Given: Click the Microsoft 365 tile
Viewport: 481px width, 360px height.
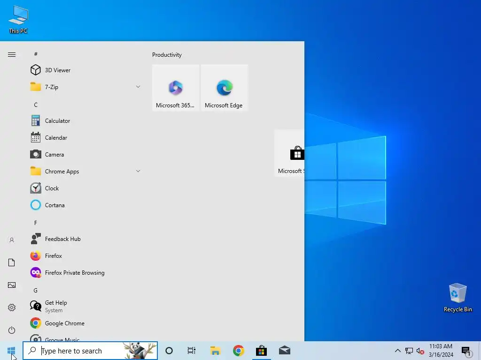Looking at the screenshot, I should pos(176,88).
